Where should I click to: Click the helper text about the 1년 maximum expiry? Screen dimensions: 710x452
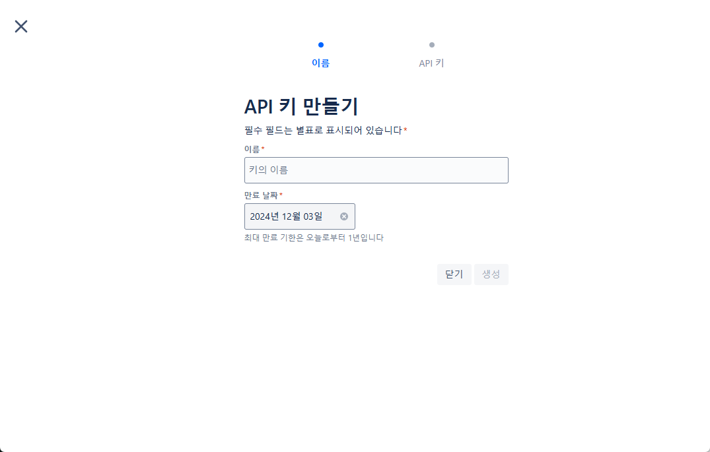tap(314, 238)
